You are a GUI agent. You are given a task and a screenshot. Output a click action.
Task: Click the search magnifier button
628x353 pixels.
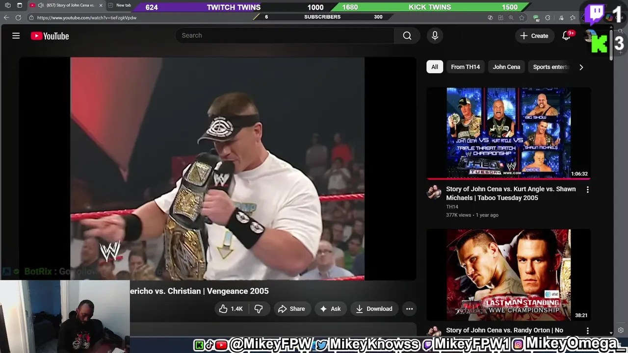[x=407, y=35]
